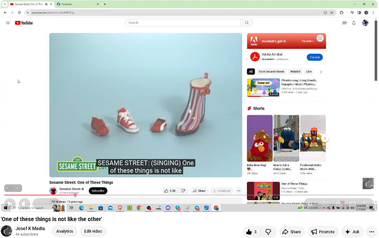Go to the YouTube home logo
The image size is (379, 238).
[x=24, y=23]
